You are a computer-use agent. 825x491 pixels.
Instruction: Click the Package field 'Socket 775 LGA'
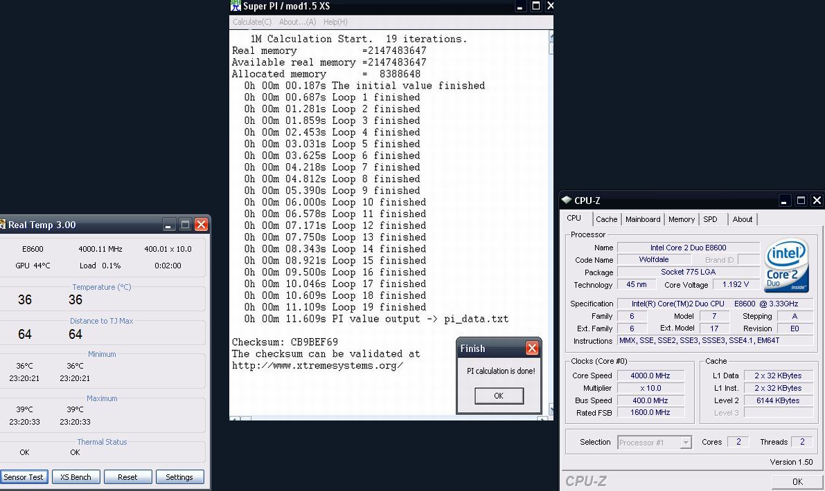pyautogui.click(x=689, y=272)
